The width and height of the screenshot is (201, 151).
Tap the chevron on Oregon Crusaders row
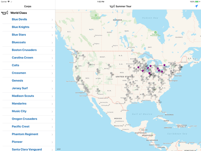click(52, 119)
